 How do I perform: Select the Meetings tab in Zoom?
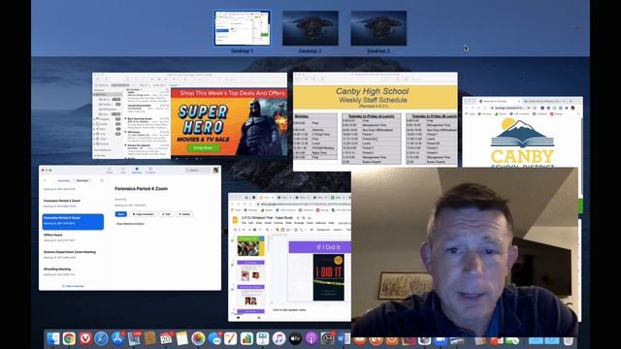tap(137, 171)
